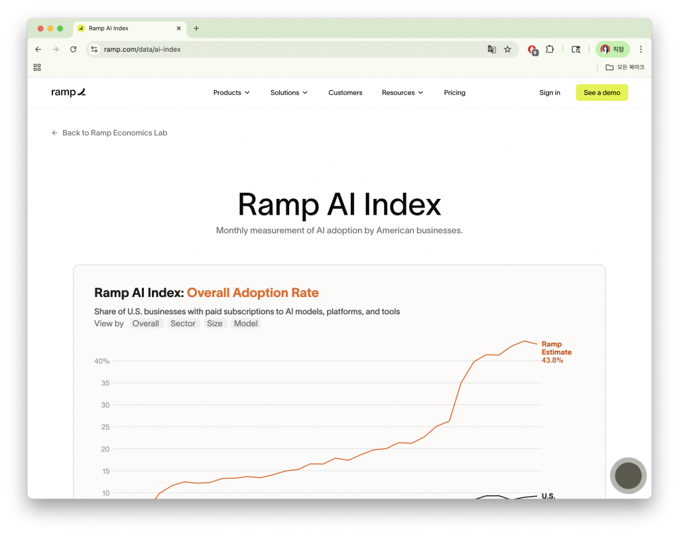This screenshot has width=679, height=535.
Task: Open the red extension icon with badge
Action: 532,50
